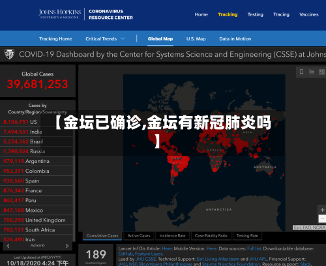Select the 5,224,362 Brazil row

37,141
